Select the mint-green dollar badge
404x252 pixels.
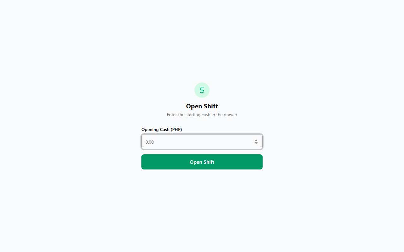point(202,90)
